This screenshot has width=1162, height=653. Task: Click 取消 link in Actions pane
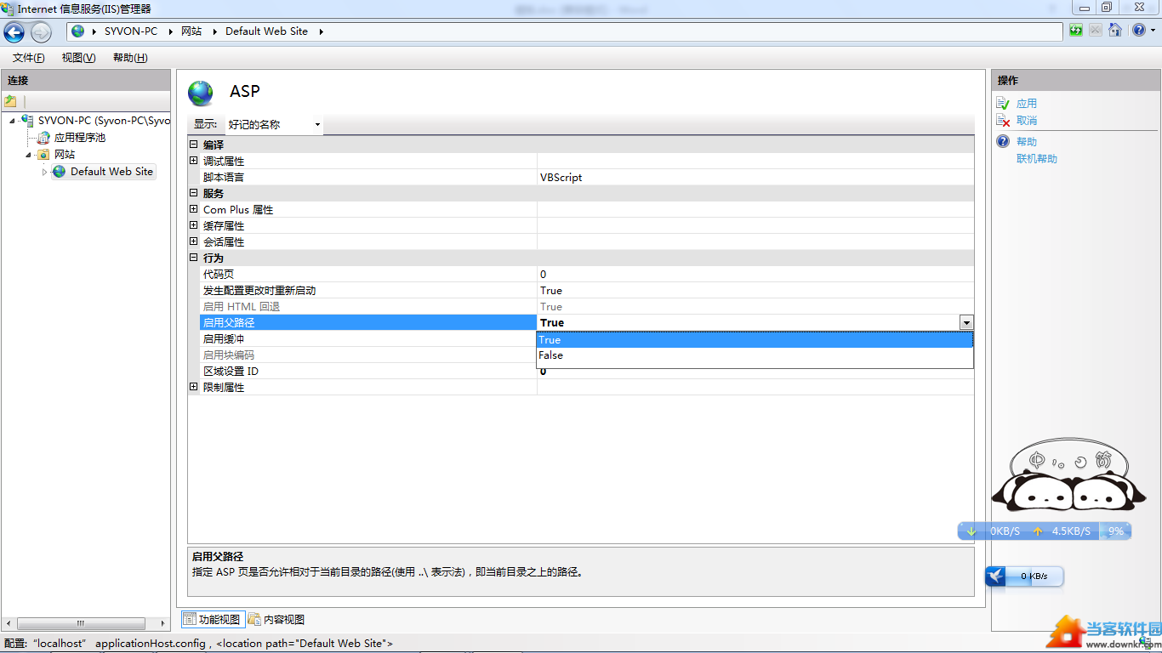(1027, 121)
